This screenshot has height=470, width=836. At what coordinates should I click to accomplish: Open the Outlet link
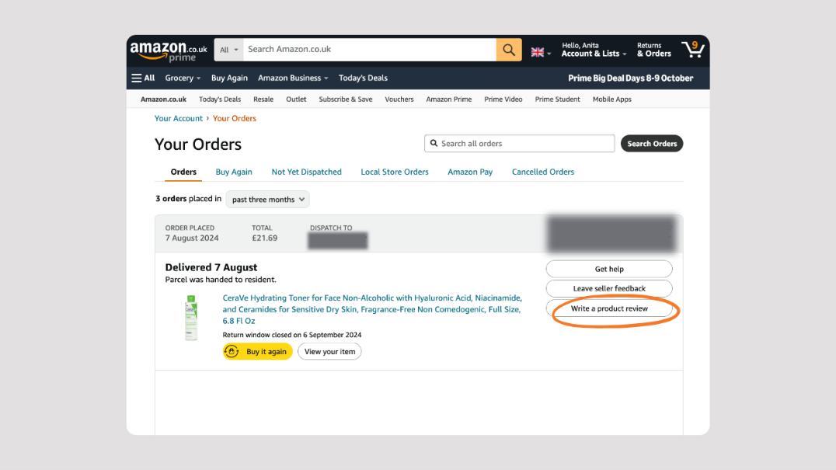[296, 99]
